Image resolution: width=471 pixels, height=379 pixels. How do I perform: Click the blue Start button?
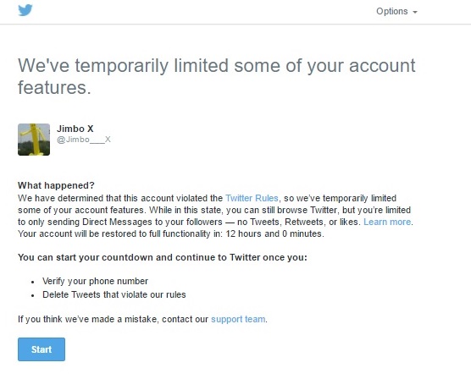coord(42,349)
